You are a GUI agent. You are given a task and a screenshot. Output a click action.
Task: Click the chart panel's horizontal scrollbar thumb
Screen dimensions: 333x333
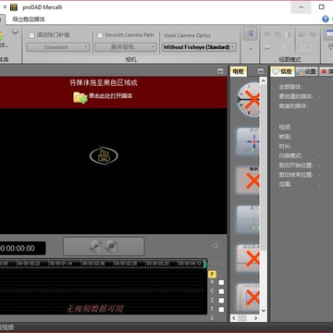click(x=242, y=318)
